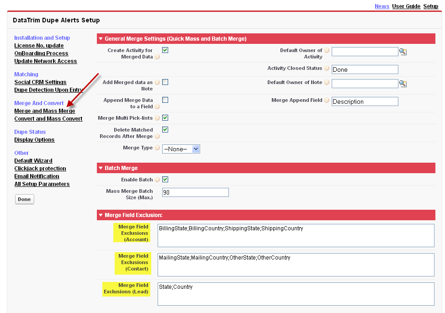
Task: Uncheck Create Activity for Merged Data
Action: pos(165,50)
